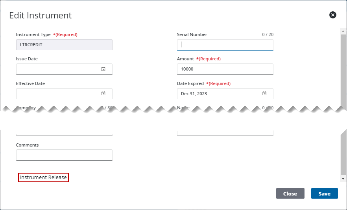347x210 pixels.
Task: Click the scrollbar down arrow
Action: point(343,179)
